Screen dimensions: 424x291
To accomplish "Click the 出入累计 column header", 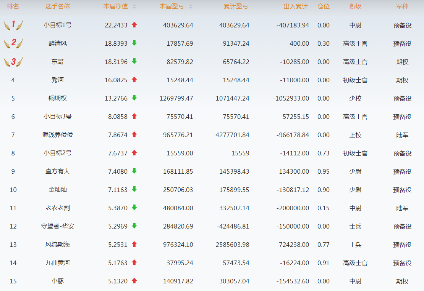I will point(296,6).
